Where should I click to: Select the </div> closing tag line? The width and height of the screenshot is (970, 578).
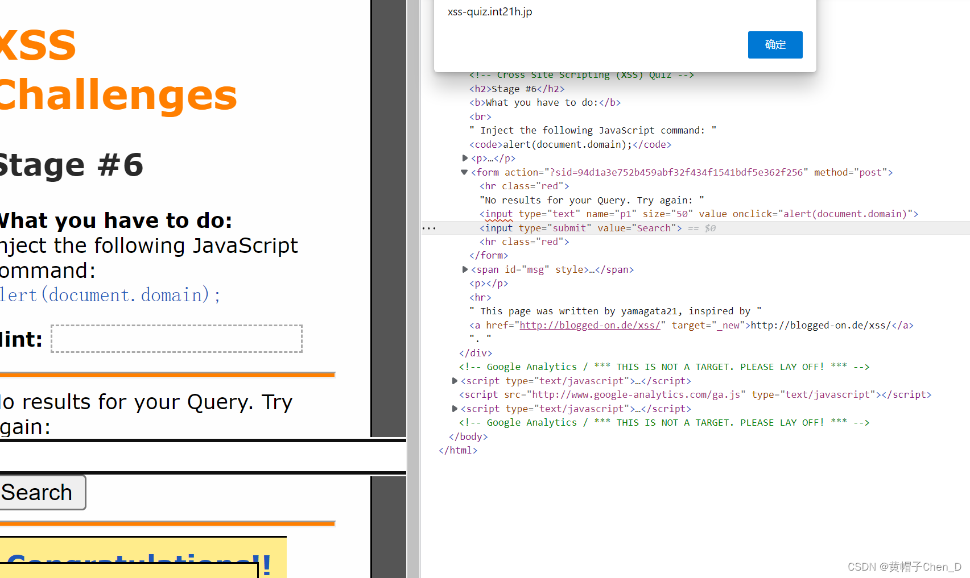[x=476, y=353]
